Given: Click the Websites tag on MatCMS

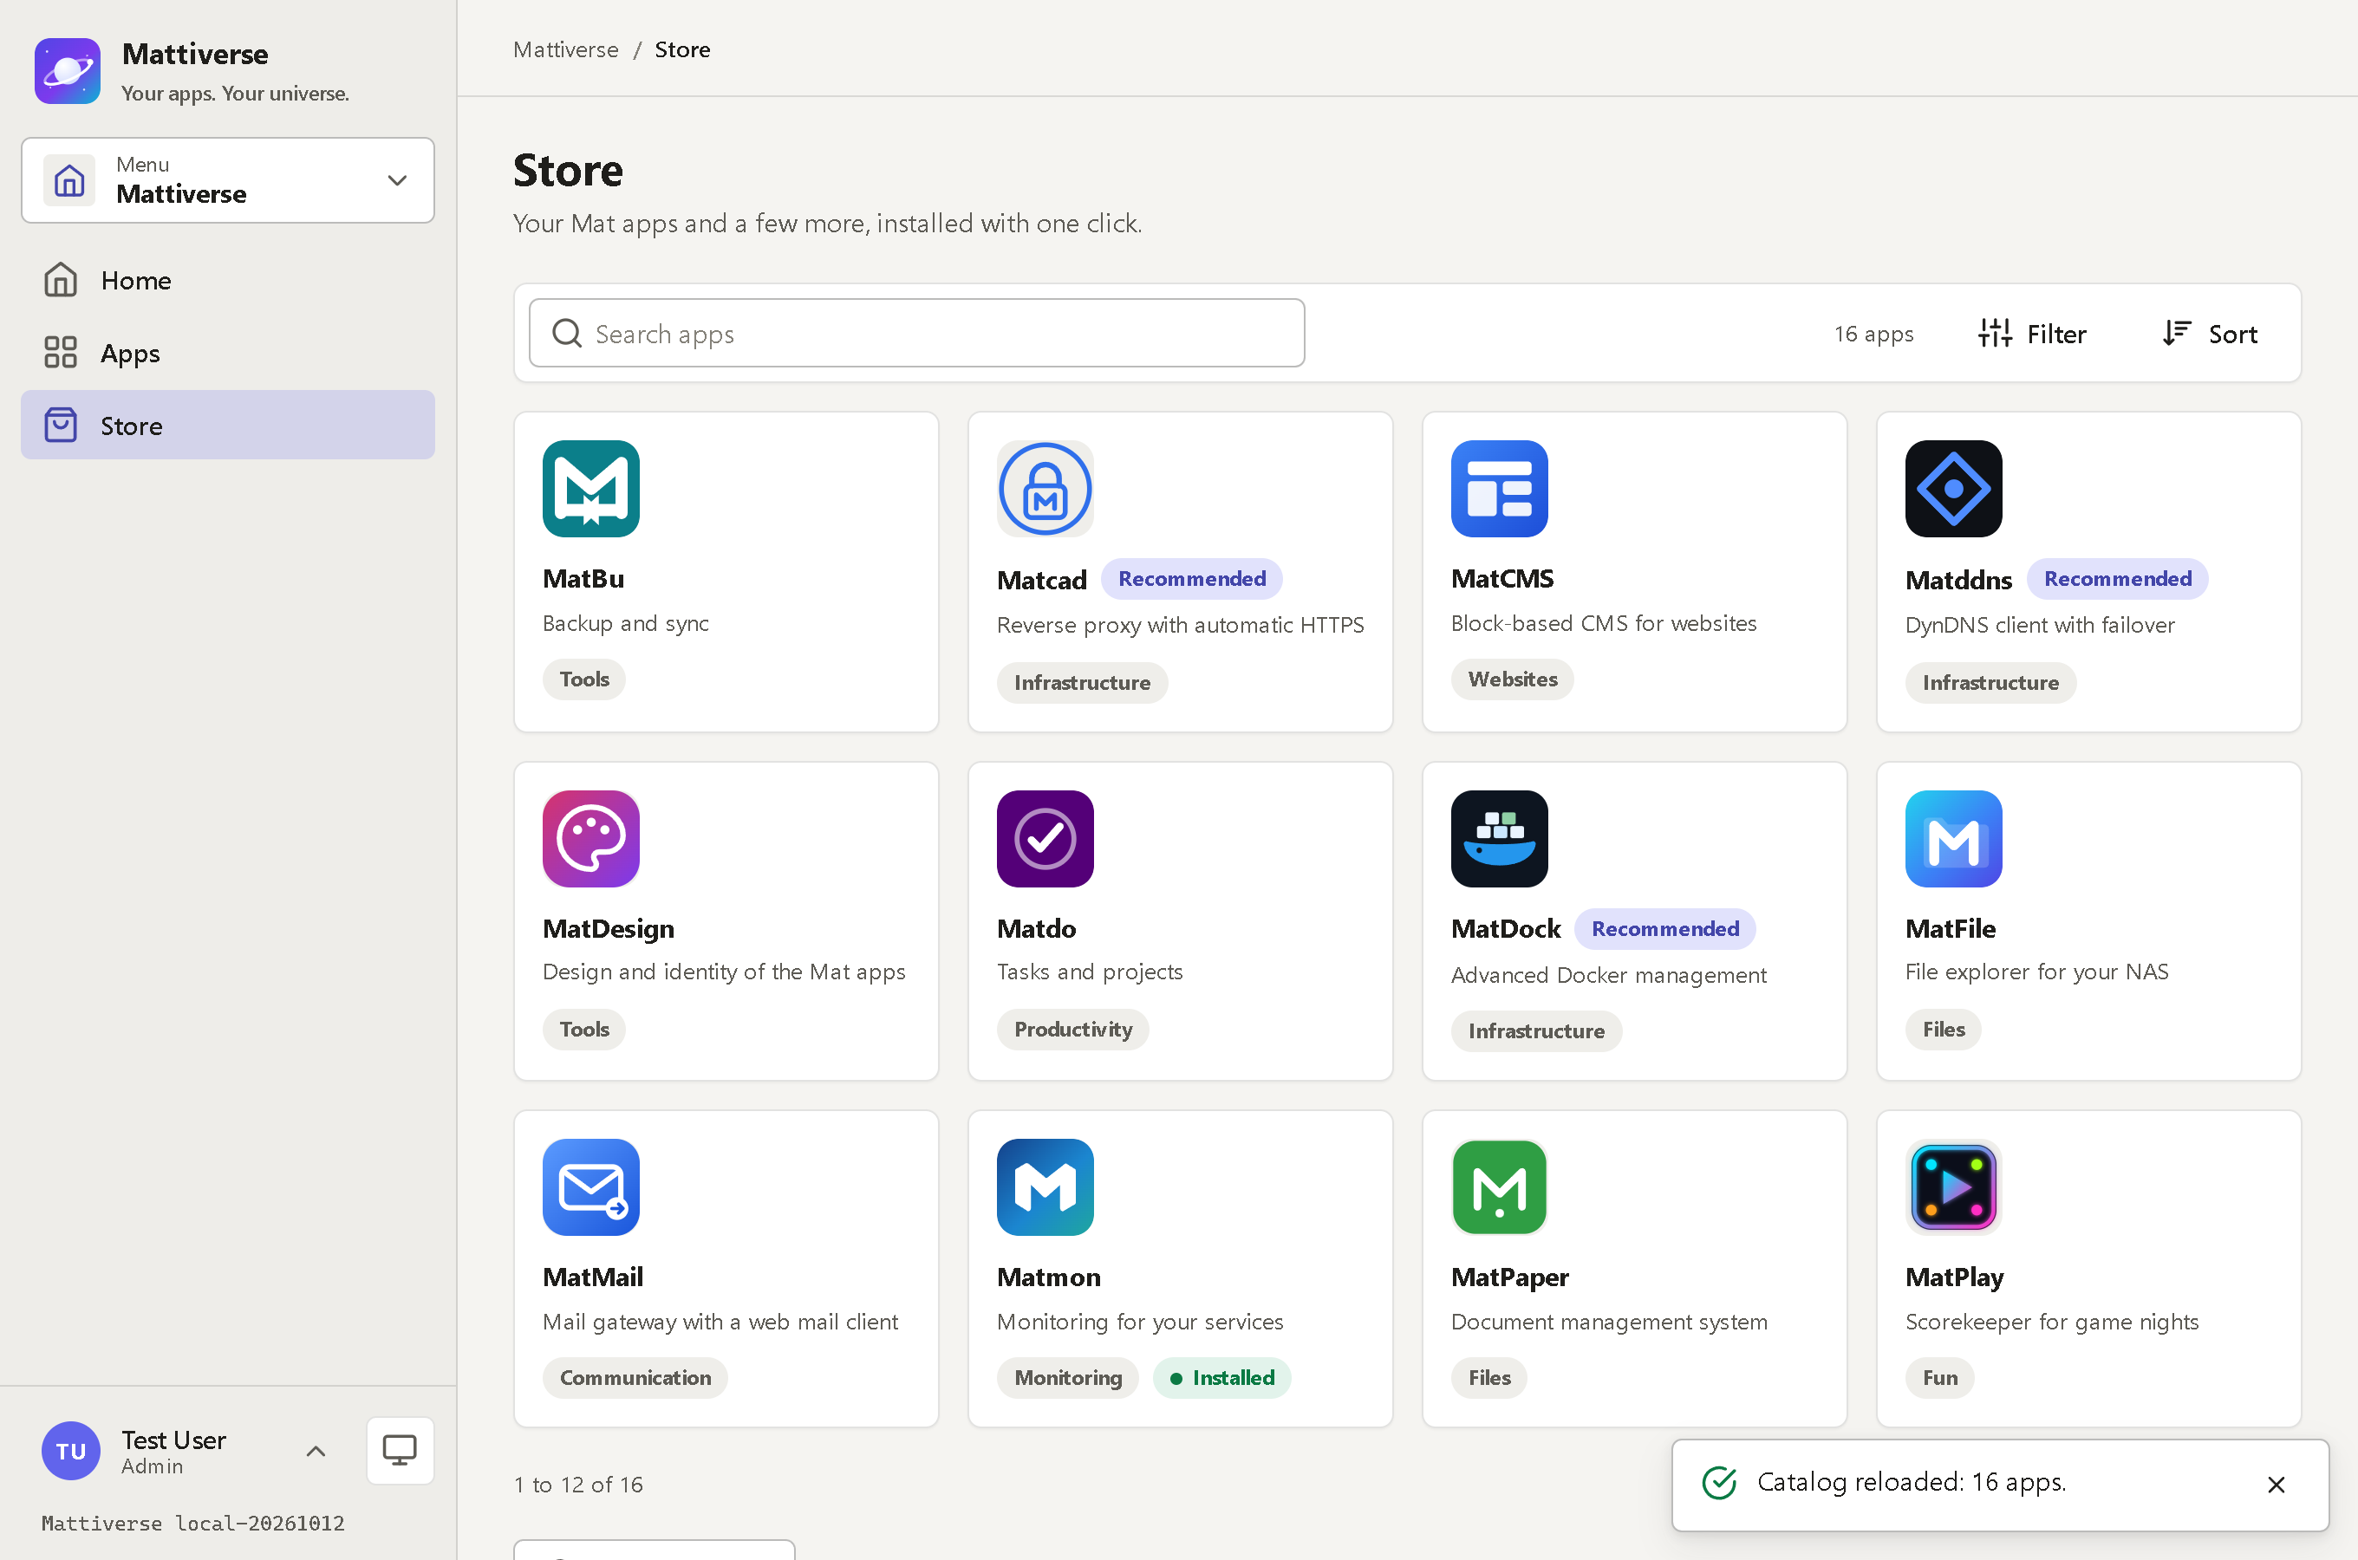Looking at the screenshot, I should (x=1512, y=679).
